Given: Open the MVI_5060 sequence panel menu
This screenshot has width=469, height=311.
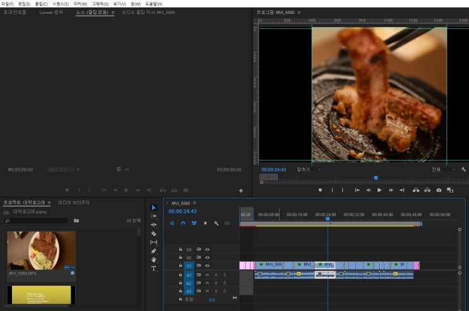Looking at the screenshot, I should [195, 203].
